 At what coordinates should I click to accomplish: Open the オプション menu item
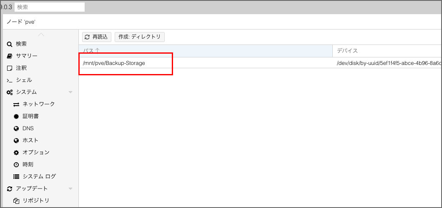[36, 153]
